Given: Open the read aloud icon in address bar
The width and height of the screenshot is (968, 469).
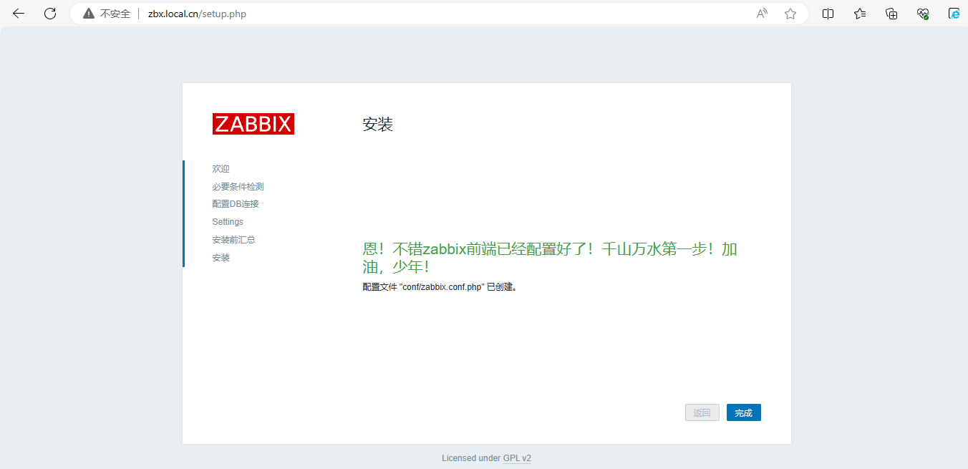Looking at the screenshot, I should (x=762, y=14).
